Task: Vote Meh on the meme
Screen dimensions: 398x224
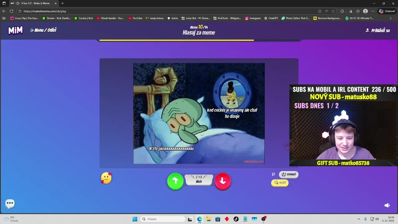Action: [199, 180]
